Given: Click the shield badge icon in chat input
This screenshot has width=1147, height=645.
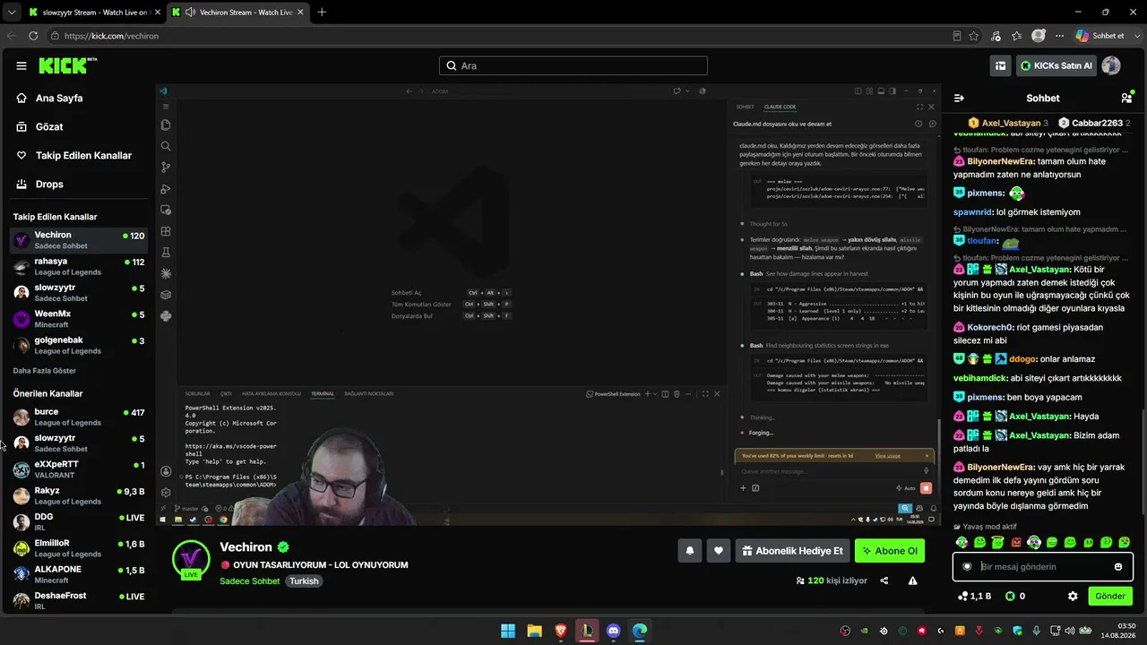Looking at the screenshot, I should (967, 567).
